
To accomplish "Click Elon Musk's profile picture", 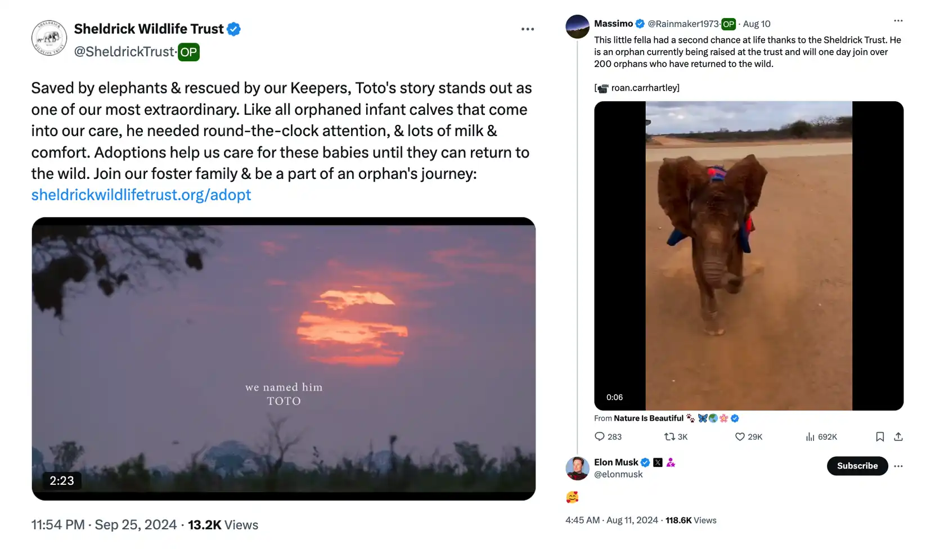I will [x=577, y=468].
